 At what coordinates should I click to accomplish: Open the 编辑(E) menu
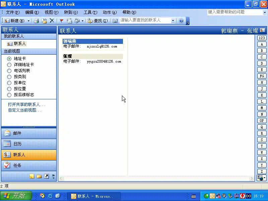click(x=32, y=12)
